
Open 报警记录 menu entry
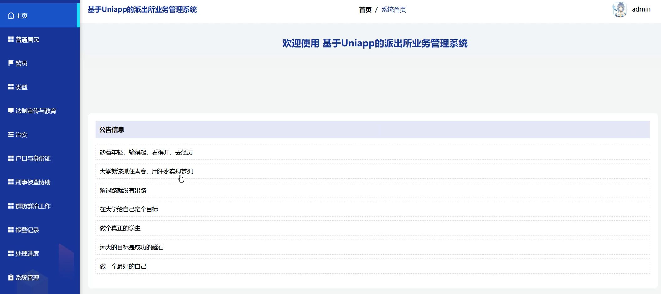[40, 230]
